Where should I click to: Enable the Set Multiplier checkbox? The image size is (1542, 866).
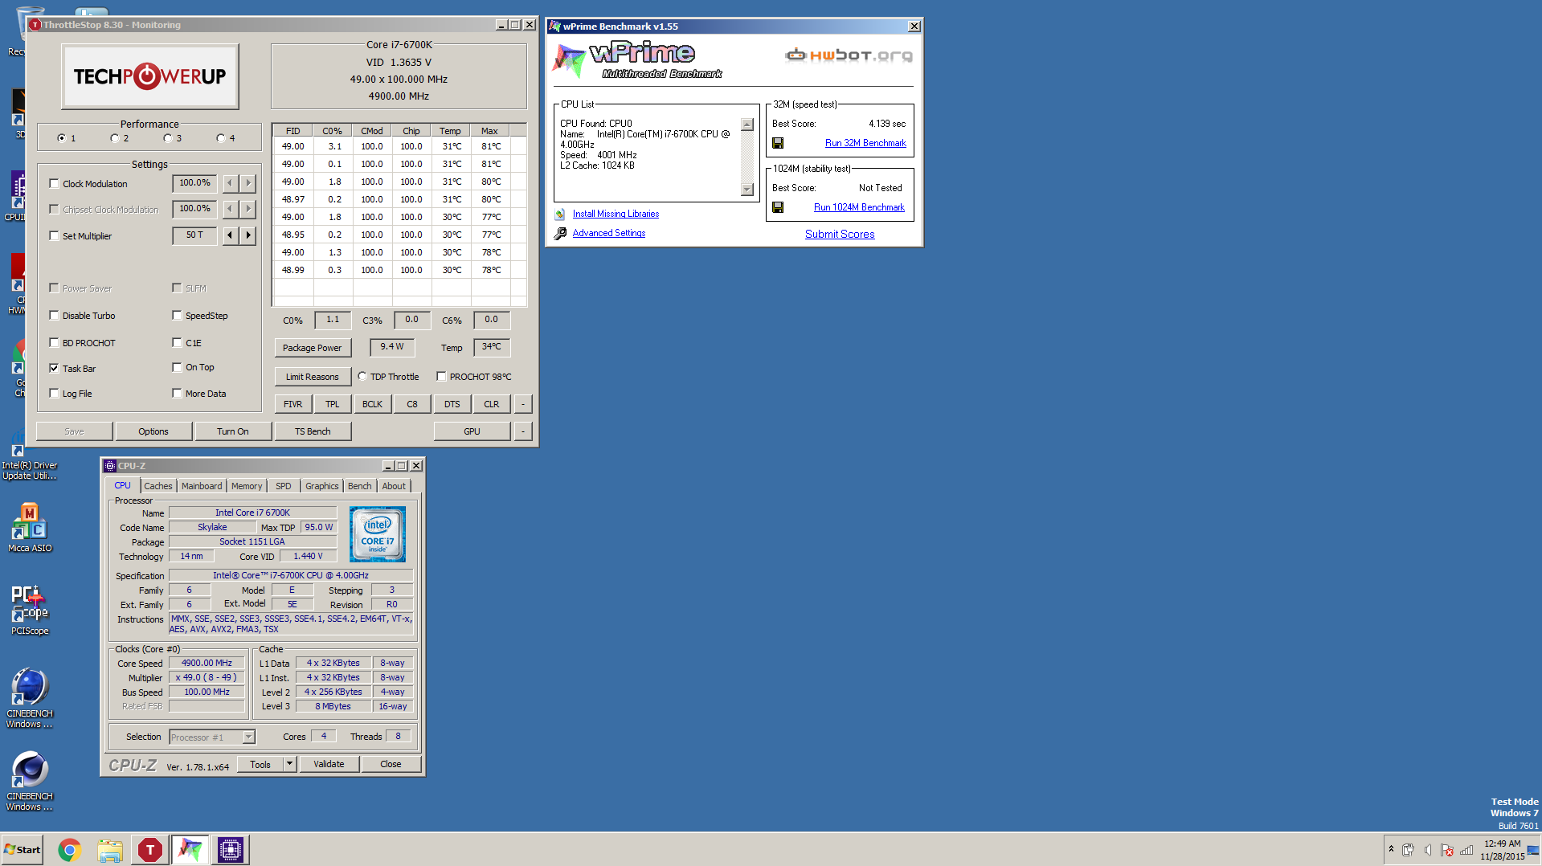pyautogui.click(x=54, y=236)
